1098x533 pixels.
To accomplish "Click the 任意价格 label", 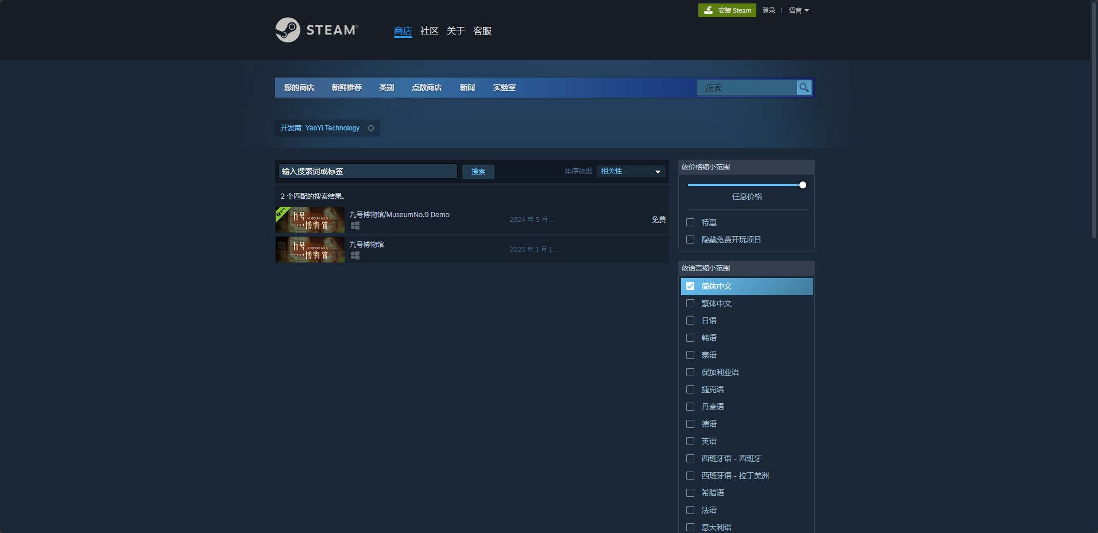I will (x=747, y=196).
